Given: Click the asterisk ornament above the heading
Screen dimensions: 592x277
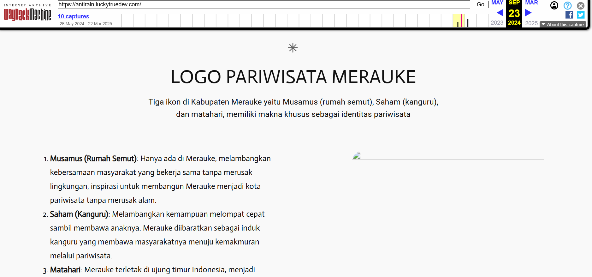Looking at the screenshot, I should 293,48.
